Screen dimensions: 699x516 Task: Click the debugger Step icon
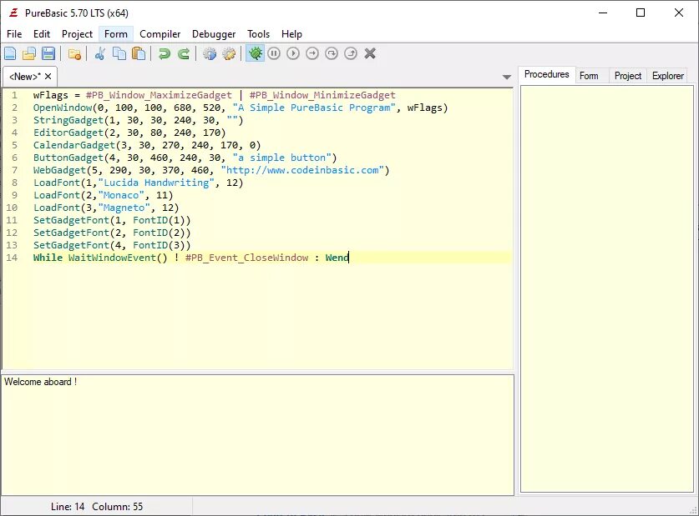312,54
